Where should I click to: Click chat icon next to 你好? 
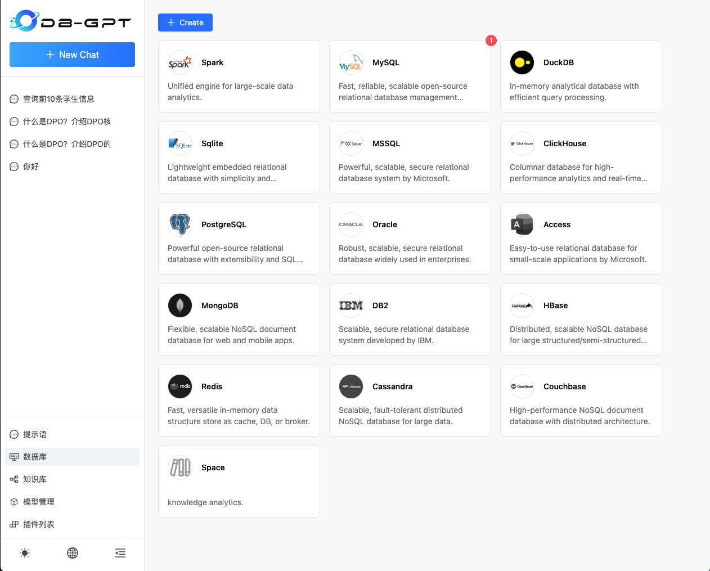(x=14, y=167)
